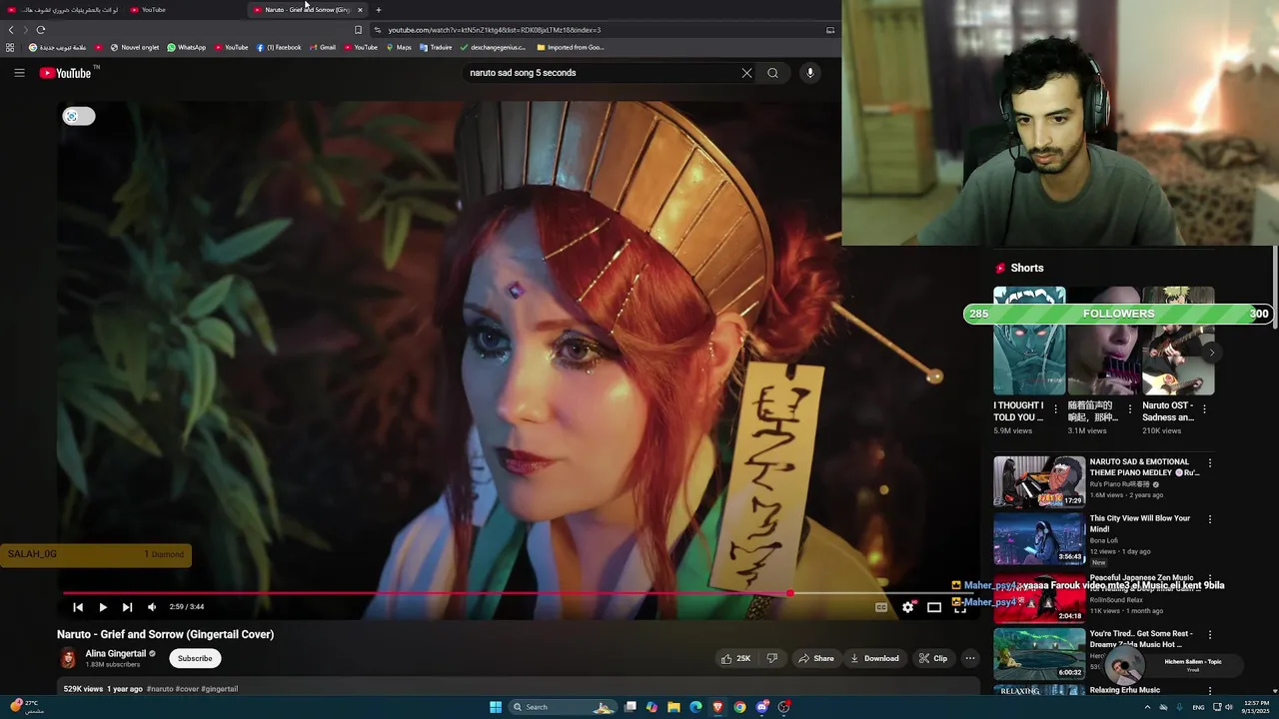This screenshot has width=1279, height=719.
Task: Open browser apps grid in bookmarks bar
Action: [10, 47]
